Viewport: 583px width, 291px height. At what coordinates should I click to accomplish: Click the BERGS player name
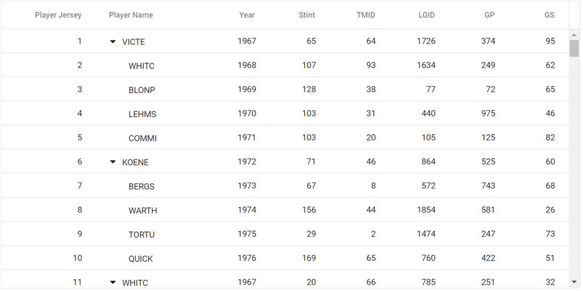pos(141,186)
